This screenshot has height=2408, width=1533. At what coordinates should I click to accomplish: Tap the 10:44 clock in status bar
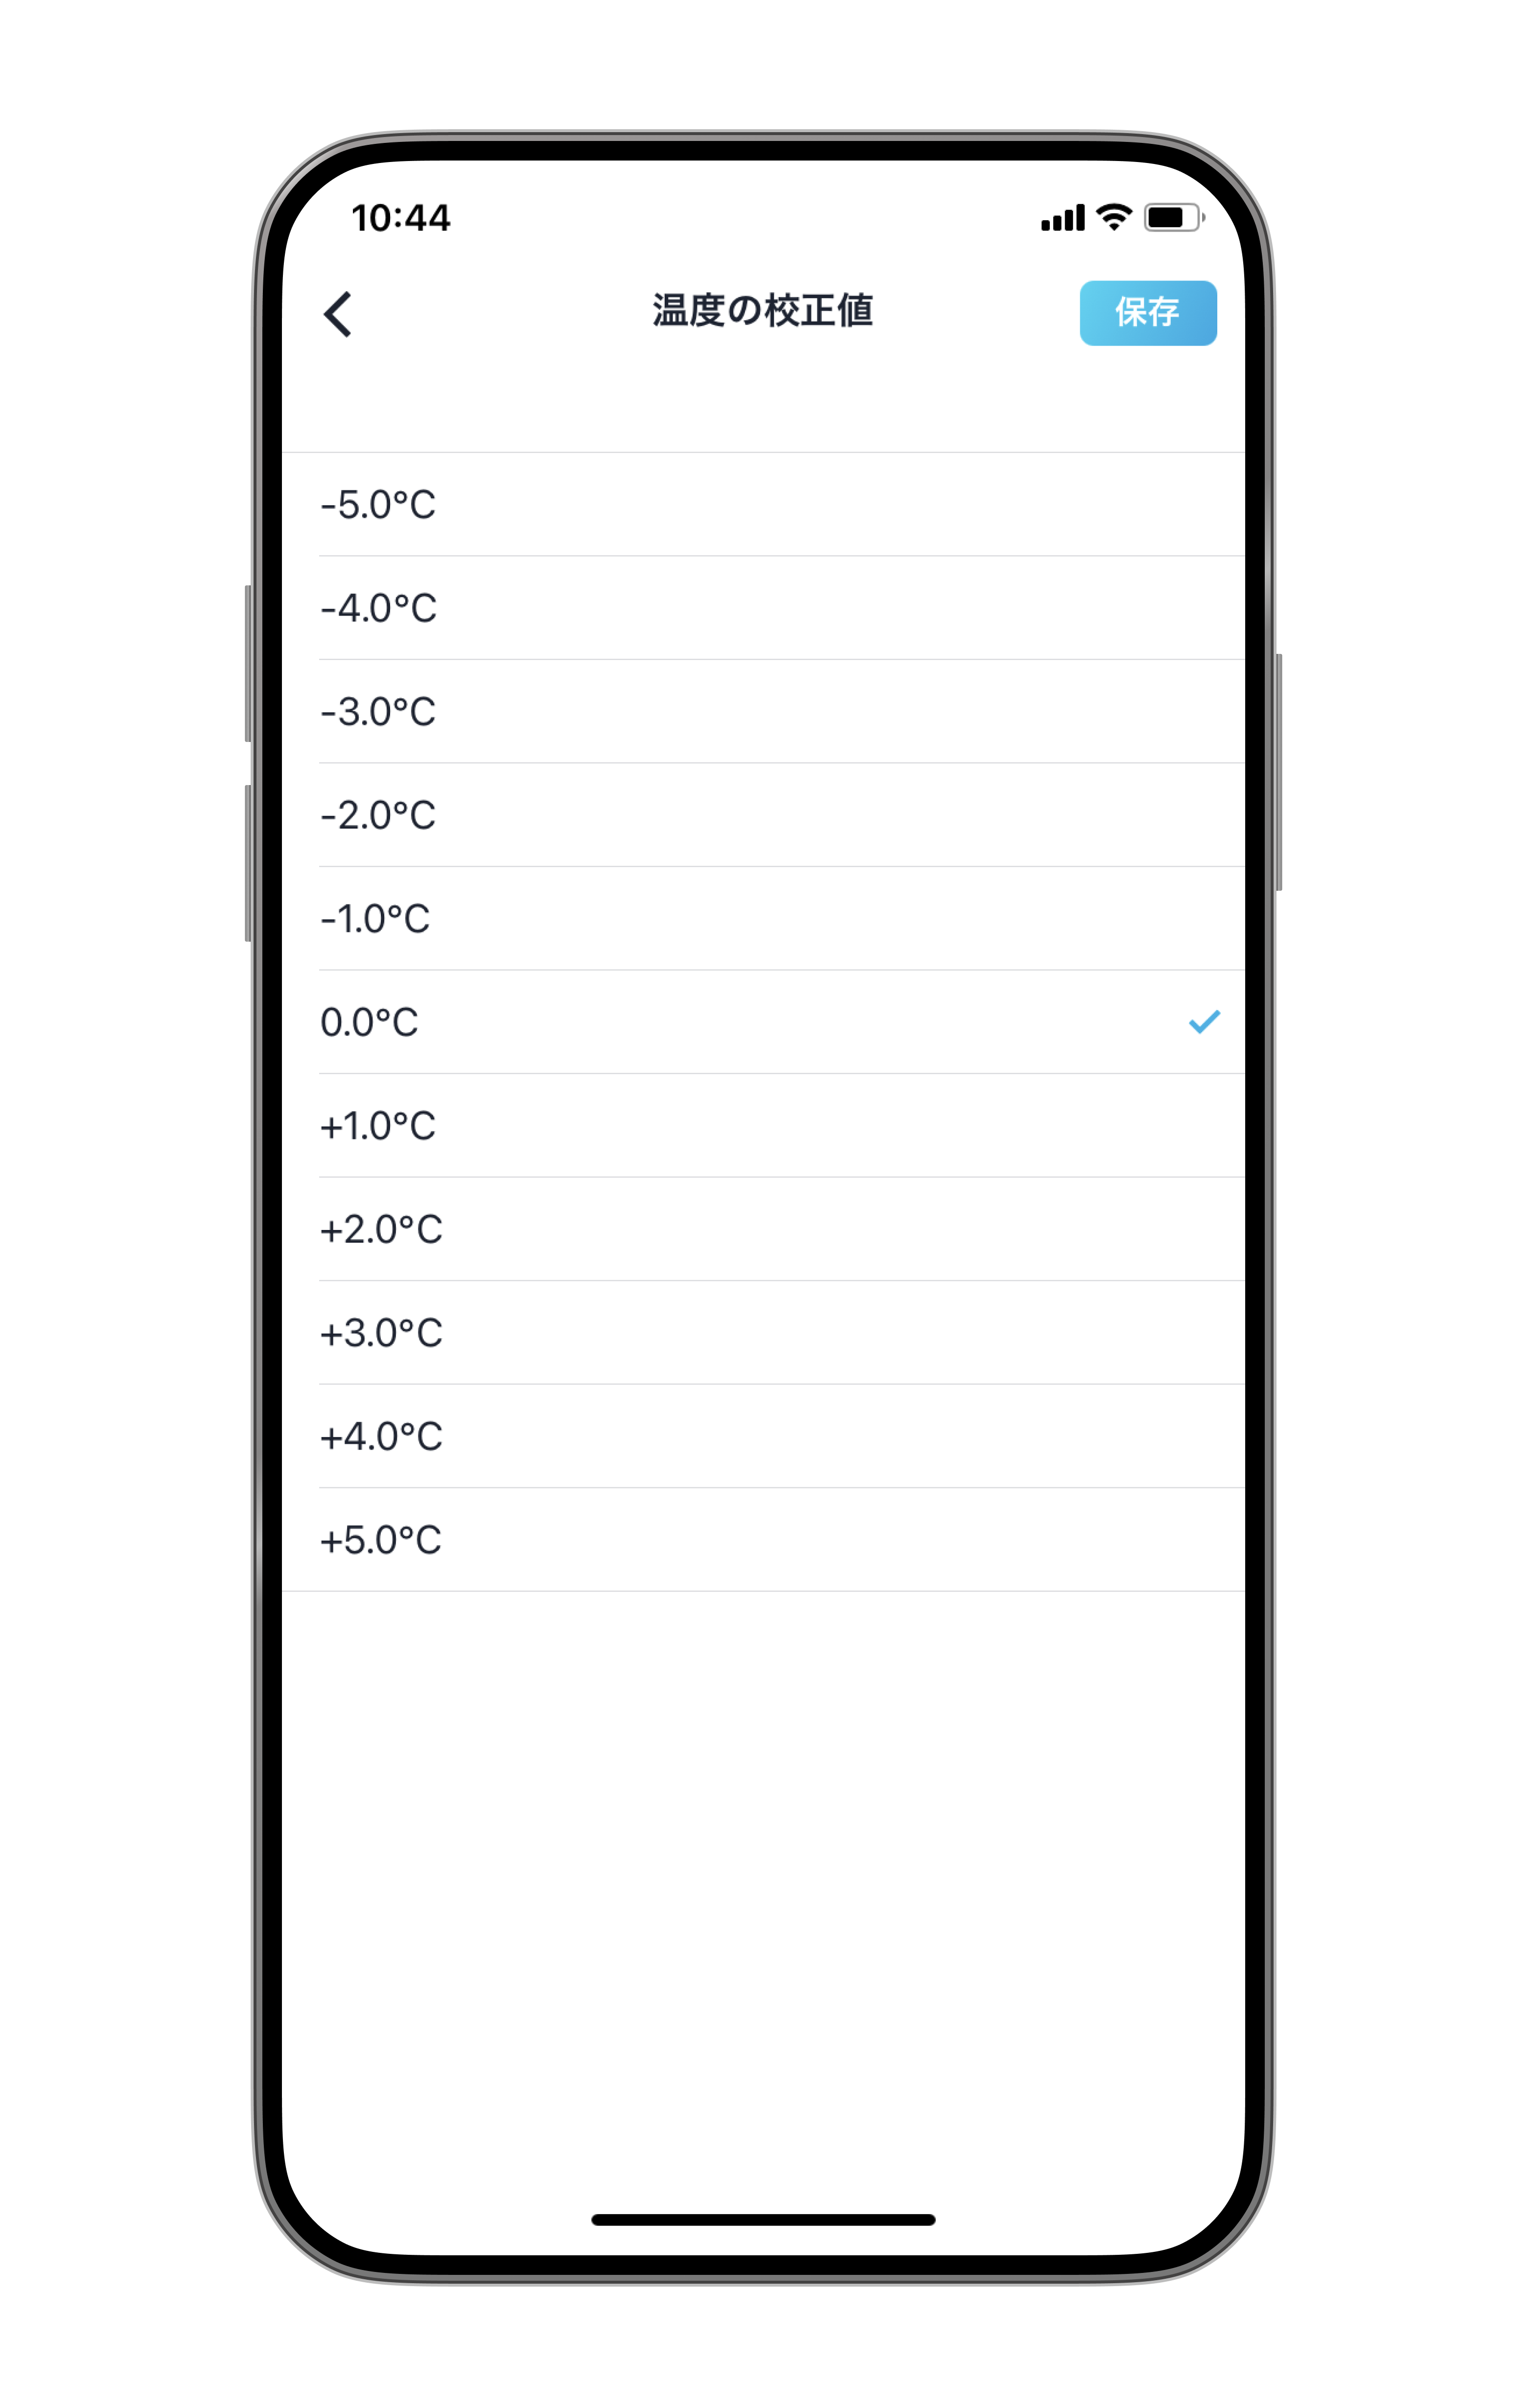pyautogui.click(x=400, y=218)
